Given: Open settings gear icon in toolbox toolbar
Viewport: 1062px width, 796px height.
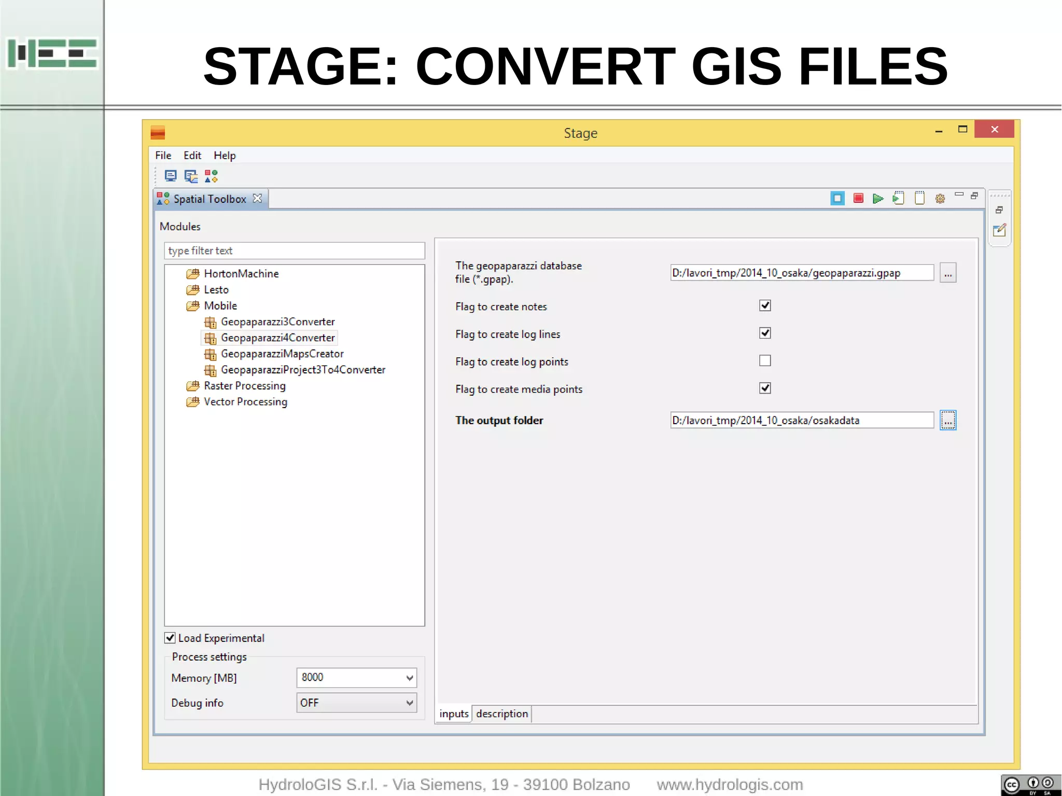Looking at the screenshot, I should pos(940,199).
